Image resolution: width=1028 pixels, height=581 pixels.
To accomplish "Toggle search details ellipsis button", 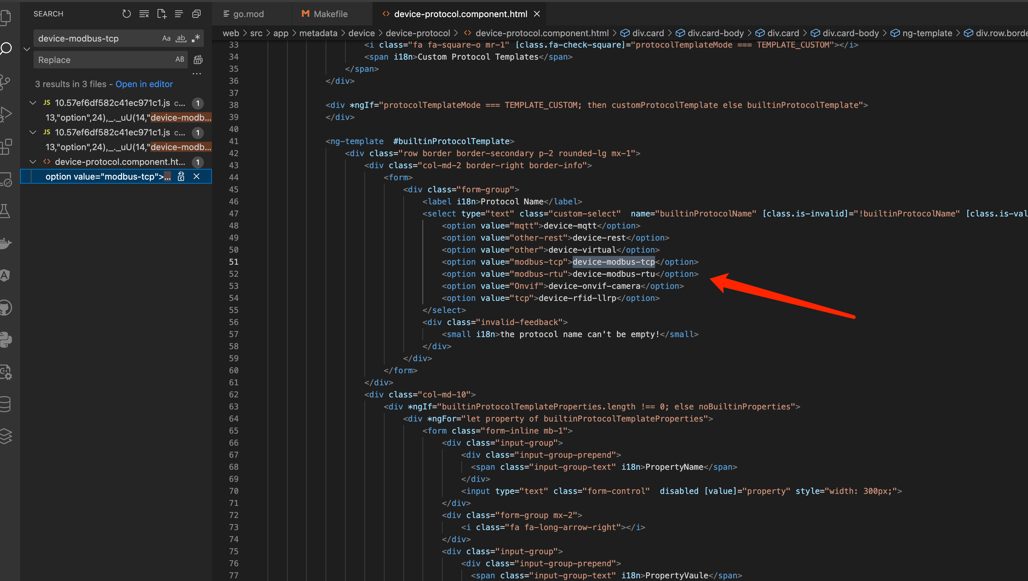I will pos(196,74).
